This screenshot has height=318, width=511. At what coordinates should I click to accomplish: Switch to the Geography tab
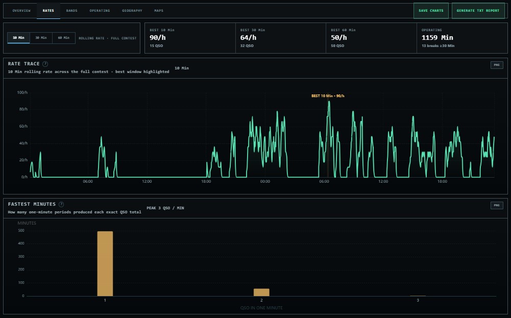(132, 11)
